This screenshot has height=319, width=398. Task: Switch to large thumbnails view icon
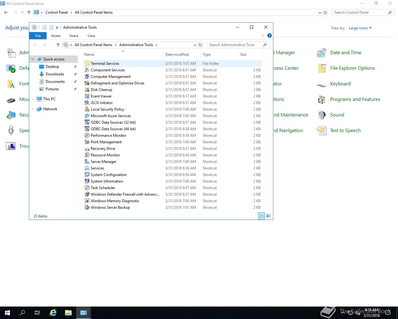(268, 216)
